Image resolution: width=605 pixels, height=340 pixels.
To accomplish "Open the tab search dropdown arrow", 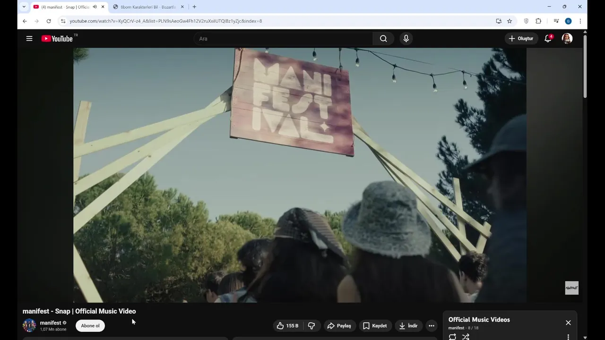I will tap(24, 7).
